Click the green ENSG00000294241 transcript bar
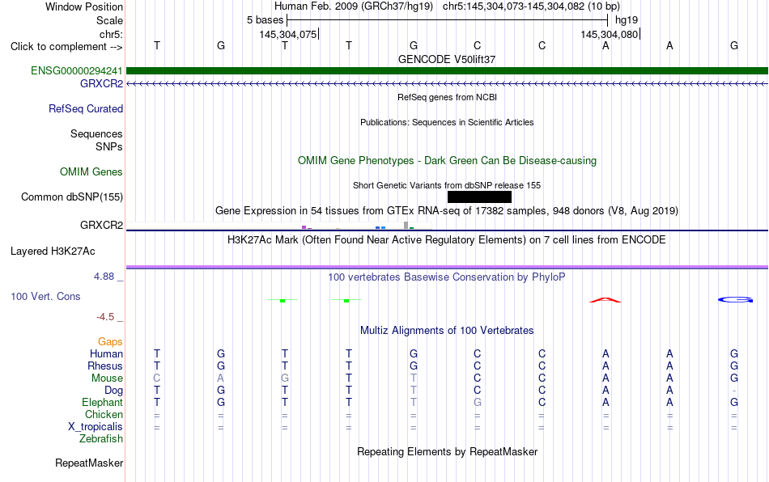This screenshot has height=482, width=769. (x=447, y=70)
